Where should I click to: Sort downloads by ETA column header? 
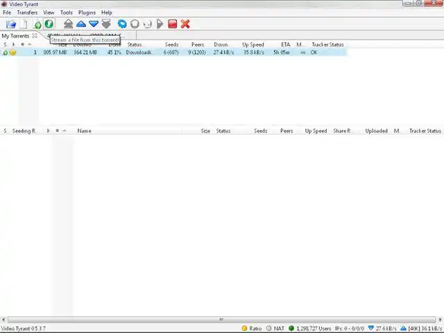tap(285, 44)
